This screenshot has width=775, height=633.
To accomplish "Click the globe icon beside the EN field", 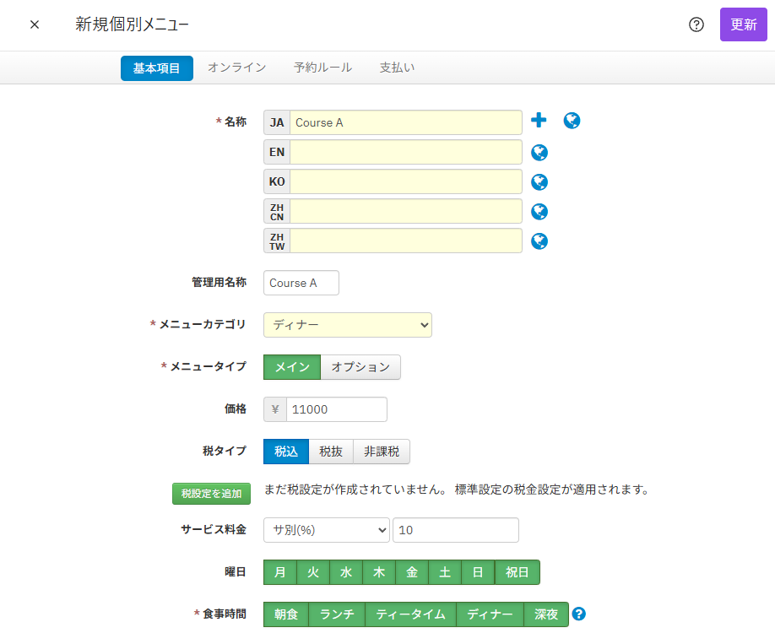I will [539, 153].
